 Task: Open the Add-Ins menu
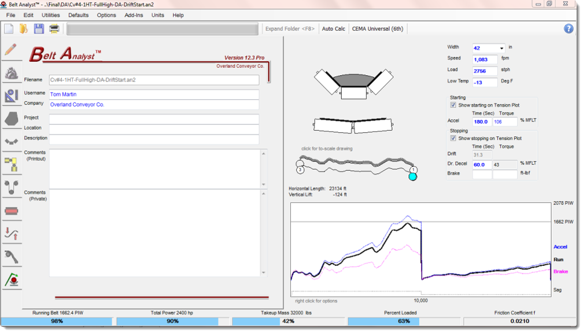pos(134,15)
